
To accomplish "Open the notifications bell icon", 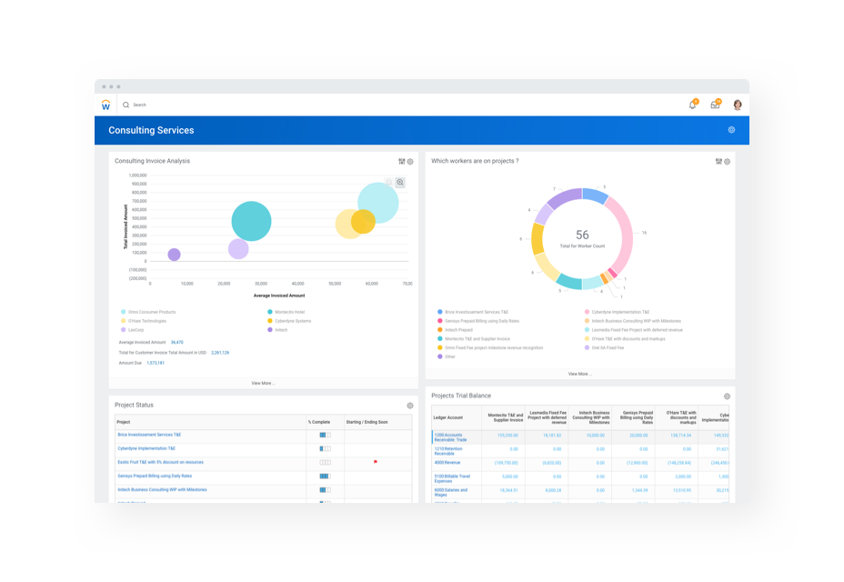I will click(691, 105).
